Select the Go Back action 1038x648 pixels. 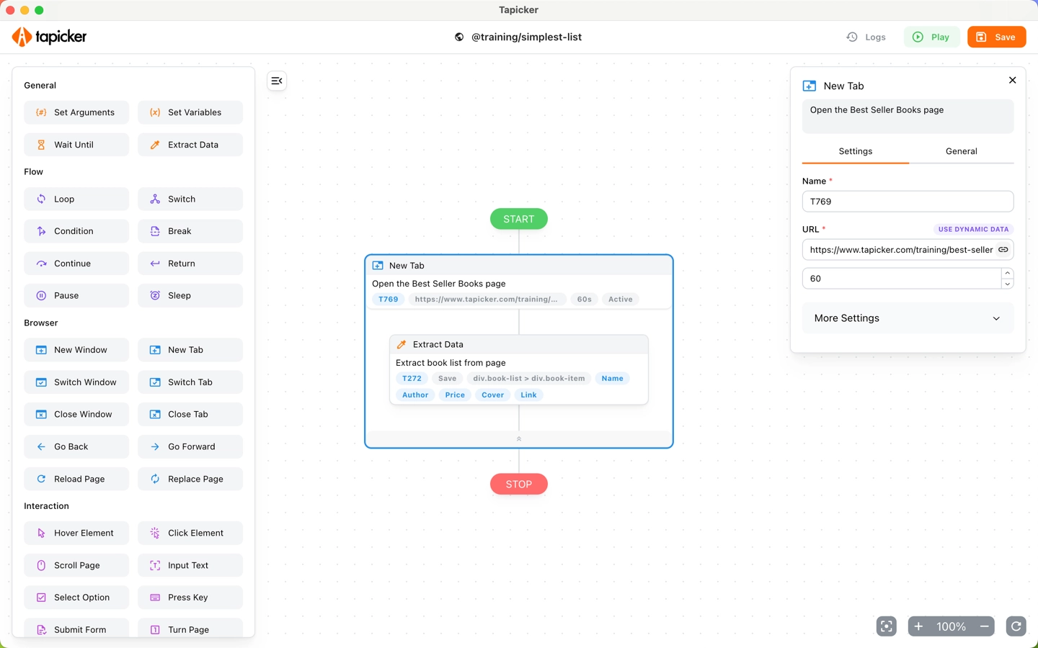[x=76, y=446]
